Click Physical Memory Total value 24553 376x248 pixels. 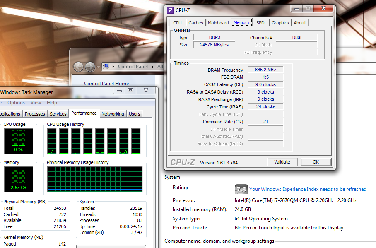tap(60, 208)
